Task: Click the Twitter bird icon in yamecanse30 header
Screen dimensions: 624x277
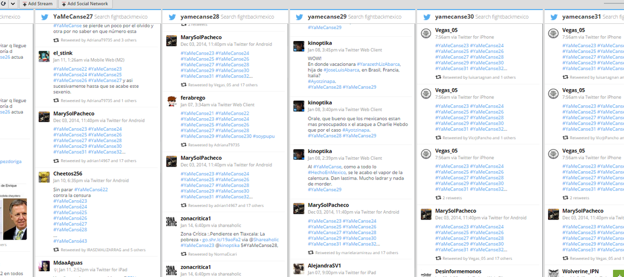Action: pos(426,17)
